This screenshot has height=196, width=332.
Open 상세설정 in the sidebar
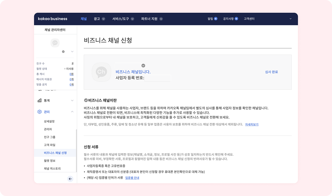49,121
